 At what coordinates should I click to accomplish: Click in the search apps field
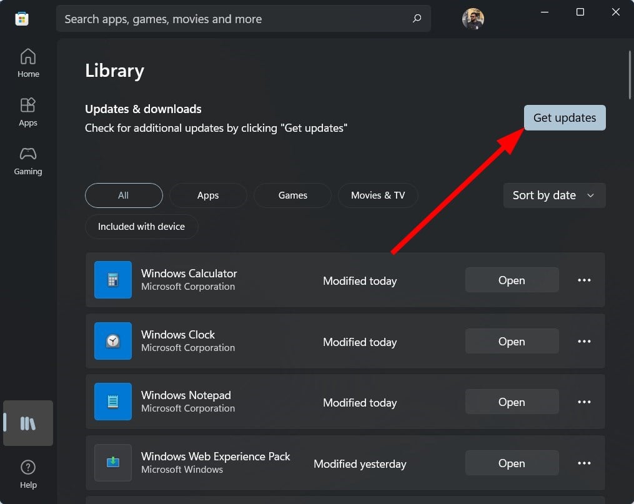coord(244,19)
